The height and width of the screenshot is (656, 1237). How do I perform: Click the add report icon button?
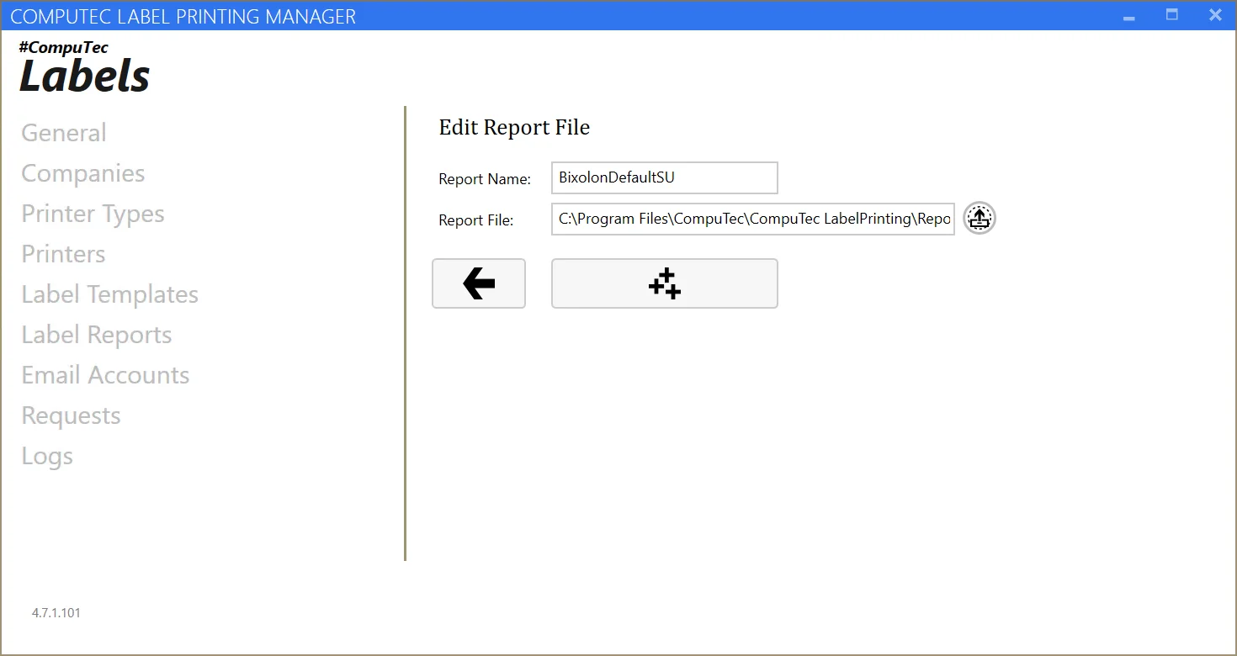[664, 283]
